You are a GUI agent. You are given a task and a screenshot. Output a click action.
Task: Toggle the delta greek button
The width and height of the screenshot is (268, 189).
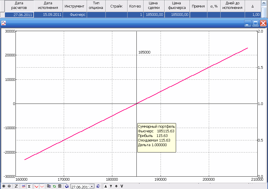(106, 186)
